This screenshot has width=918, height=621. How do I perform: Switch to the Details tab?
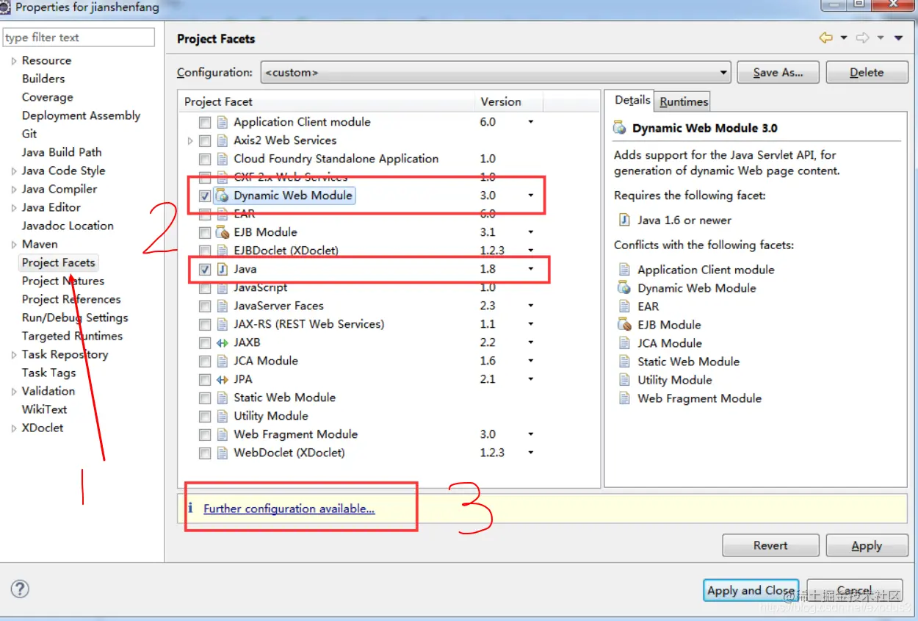(x=632, y=100)
